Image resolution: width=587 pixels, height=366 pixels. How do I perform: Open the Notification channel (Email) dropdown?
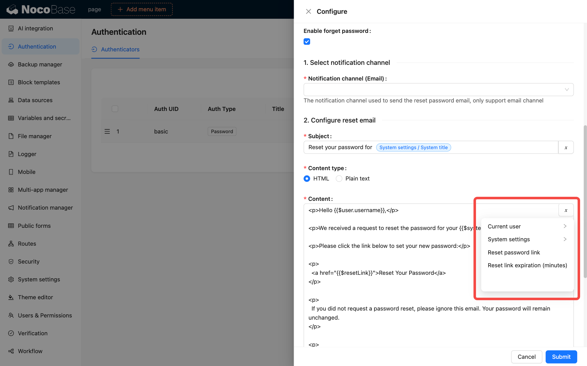(438, 90)
